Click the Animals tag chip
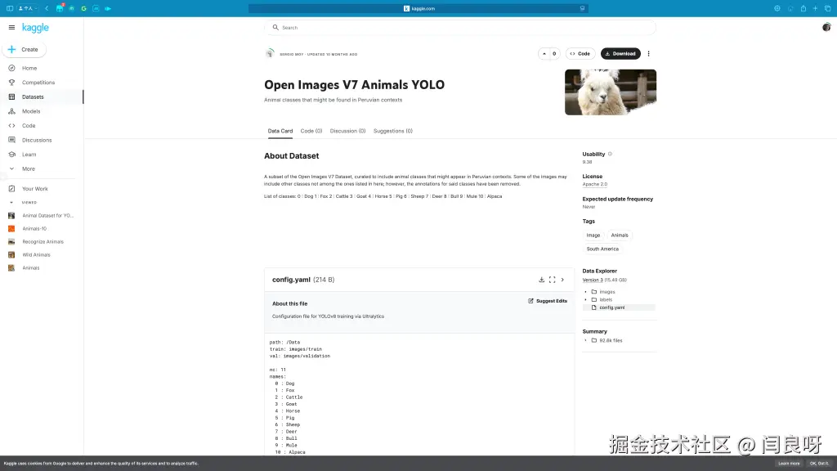The image size is (837, 471). 620,235
